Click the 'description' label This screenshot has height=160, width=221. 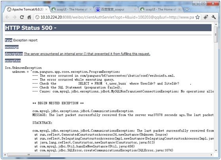(x=14, y=54)
